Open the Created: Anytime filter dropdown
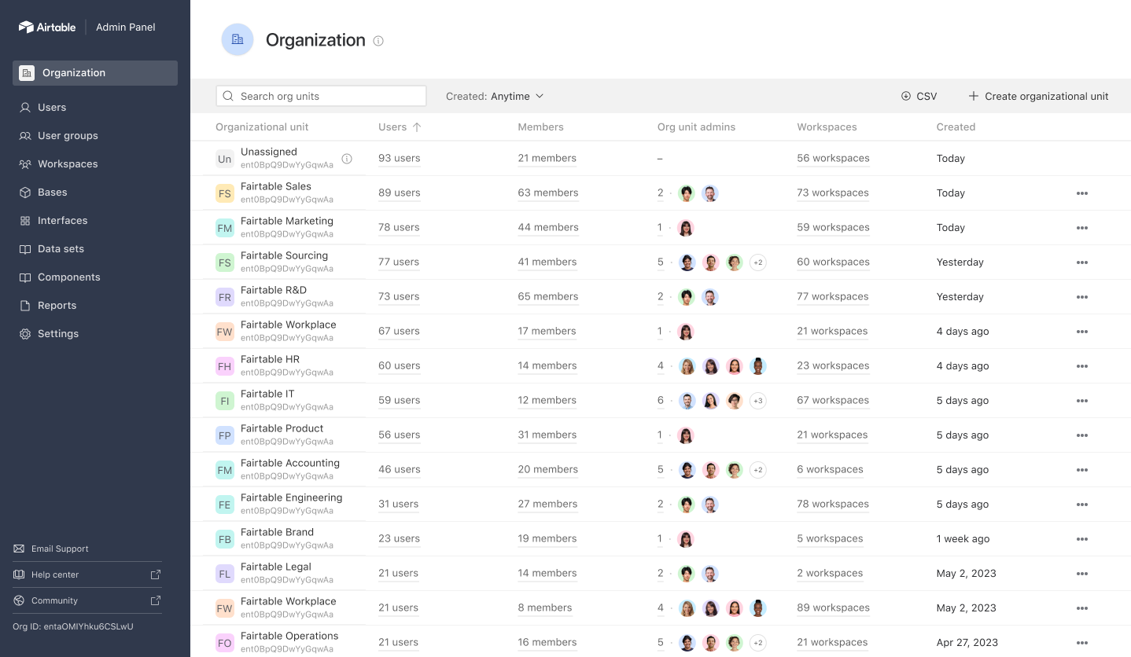 [x=495, y=96]
